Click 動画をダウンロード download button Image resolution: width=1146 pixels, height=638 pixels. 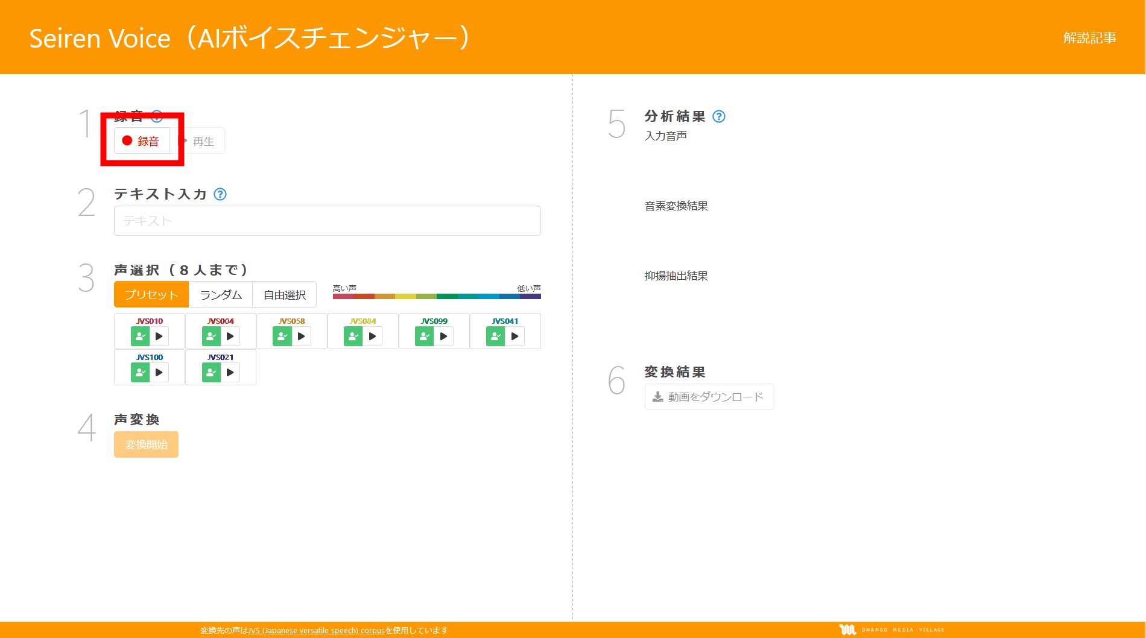[709, 397]
